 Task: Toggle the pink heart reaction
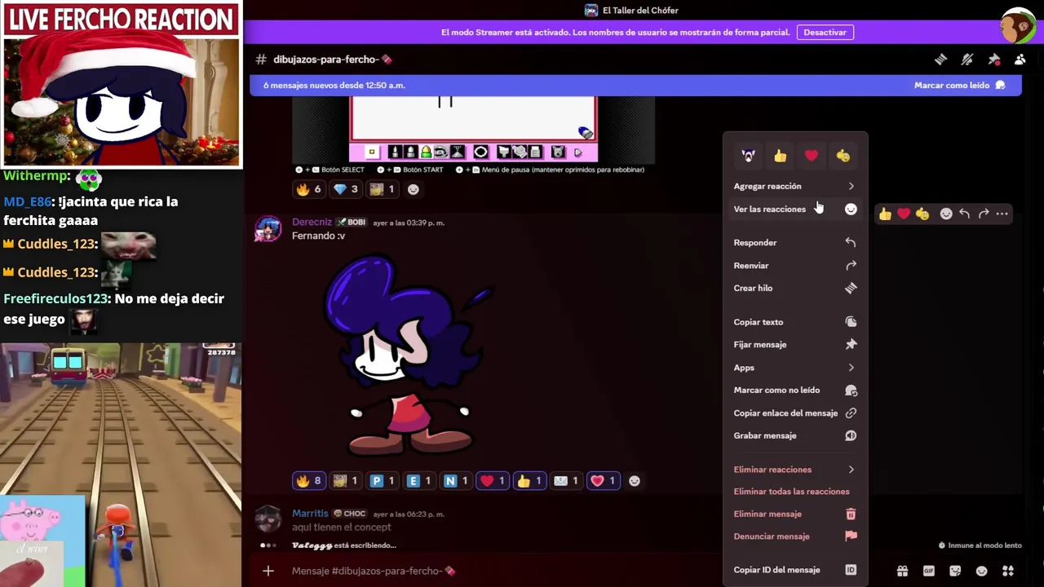[x=603, y=481]
